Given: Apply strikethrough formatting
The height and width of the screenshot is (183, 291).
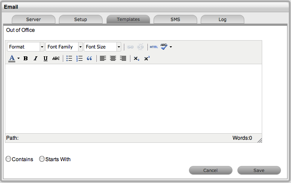Looking at the screenshot, I should pyautogui.click(x=56, y=58).
